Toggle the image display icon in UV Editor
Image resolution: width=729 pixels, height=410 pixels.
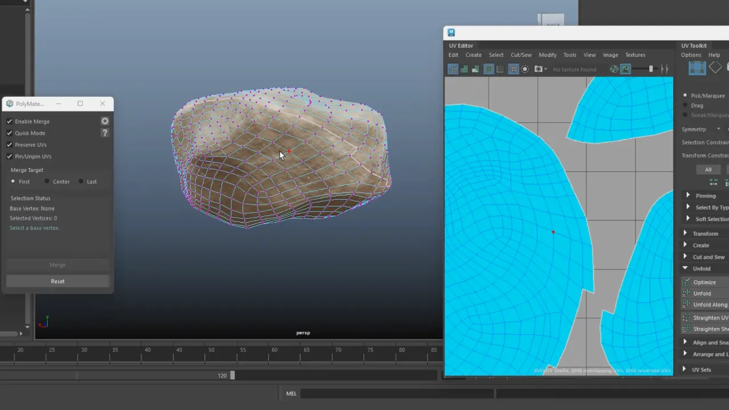click(x=625, y=69)
